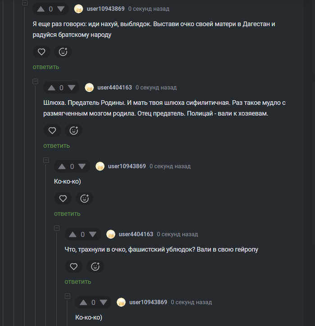Like the topmost comment with the heart
The image size is (315, 326).
pos(41,52)
